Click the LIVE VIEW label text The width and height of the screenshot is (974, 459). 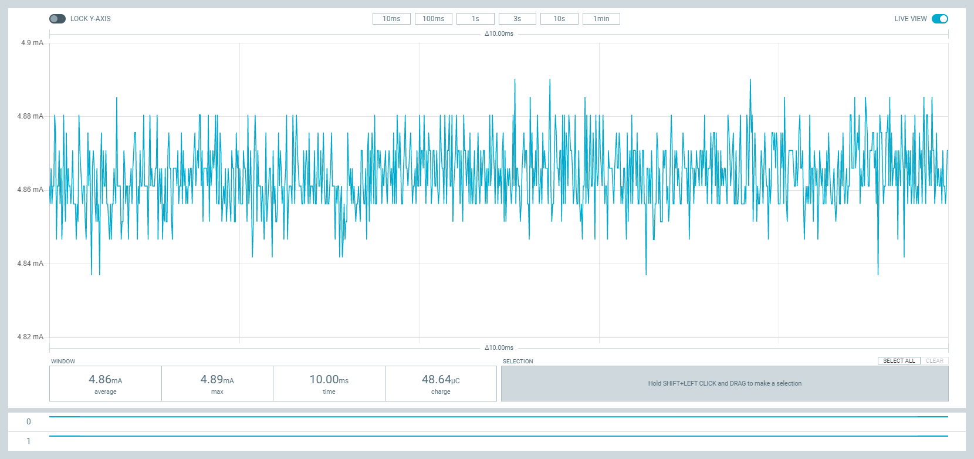[911, 19]
